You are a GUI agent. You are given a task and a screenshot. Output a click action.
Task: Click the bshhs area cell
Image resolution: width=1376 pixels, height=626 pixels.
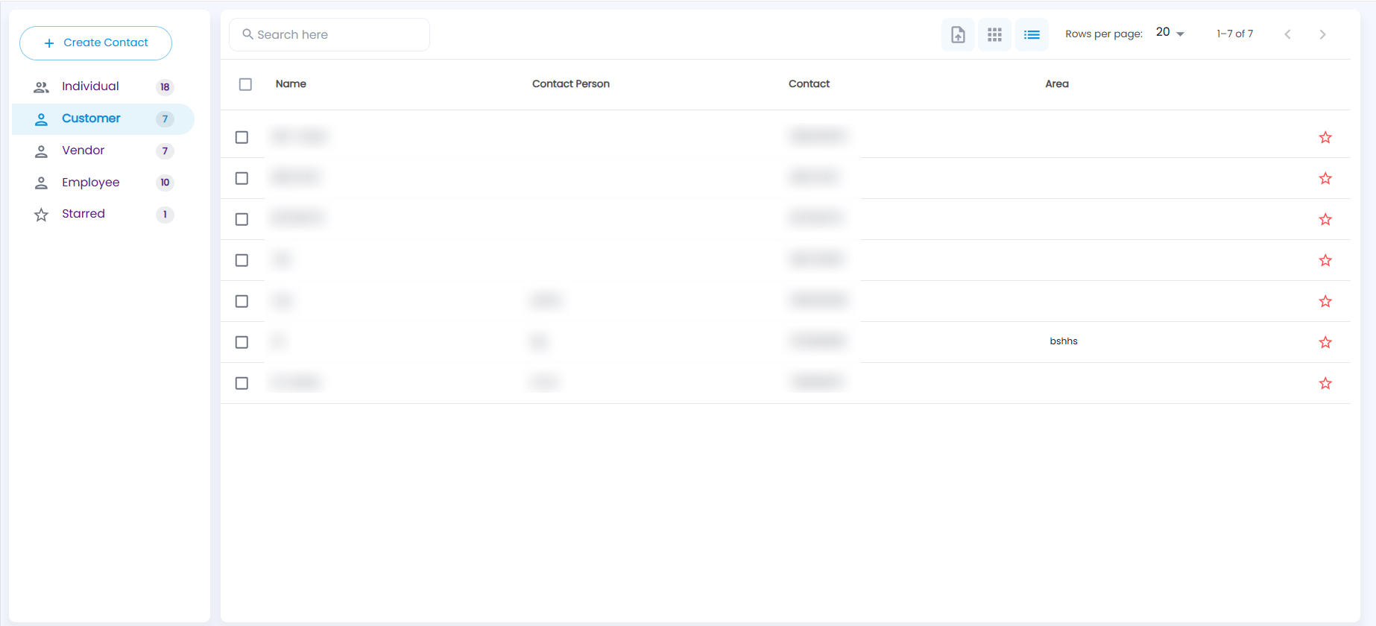coord(1064,341)
